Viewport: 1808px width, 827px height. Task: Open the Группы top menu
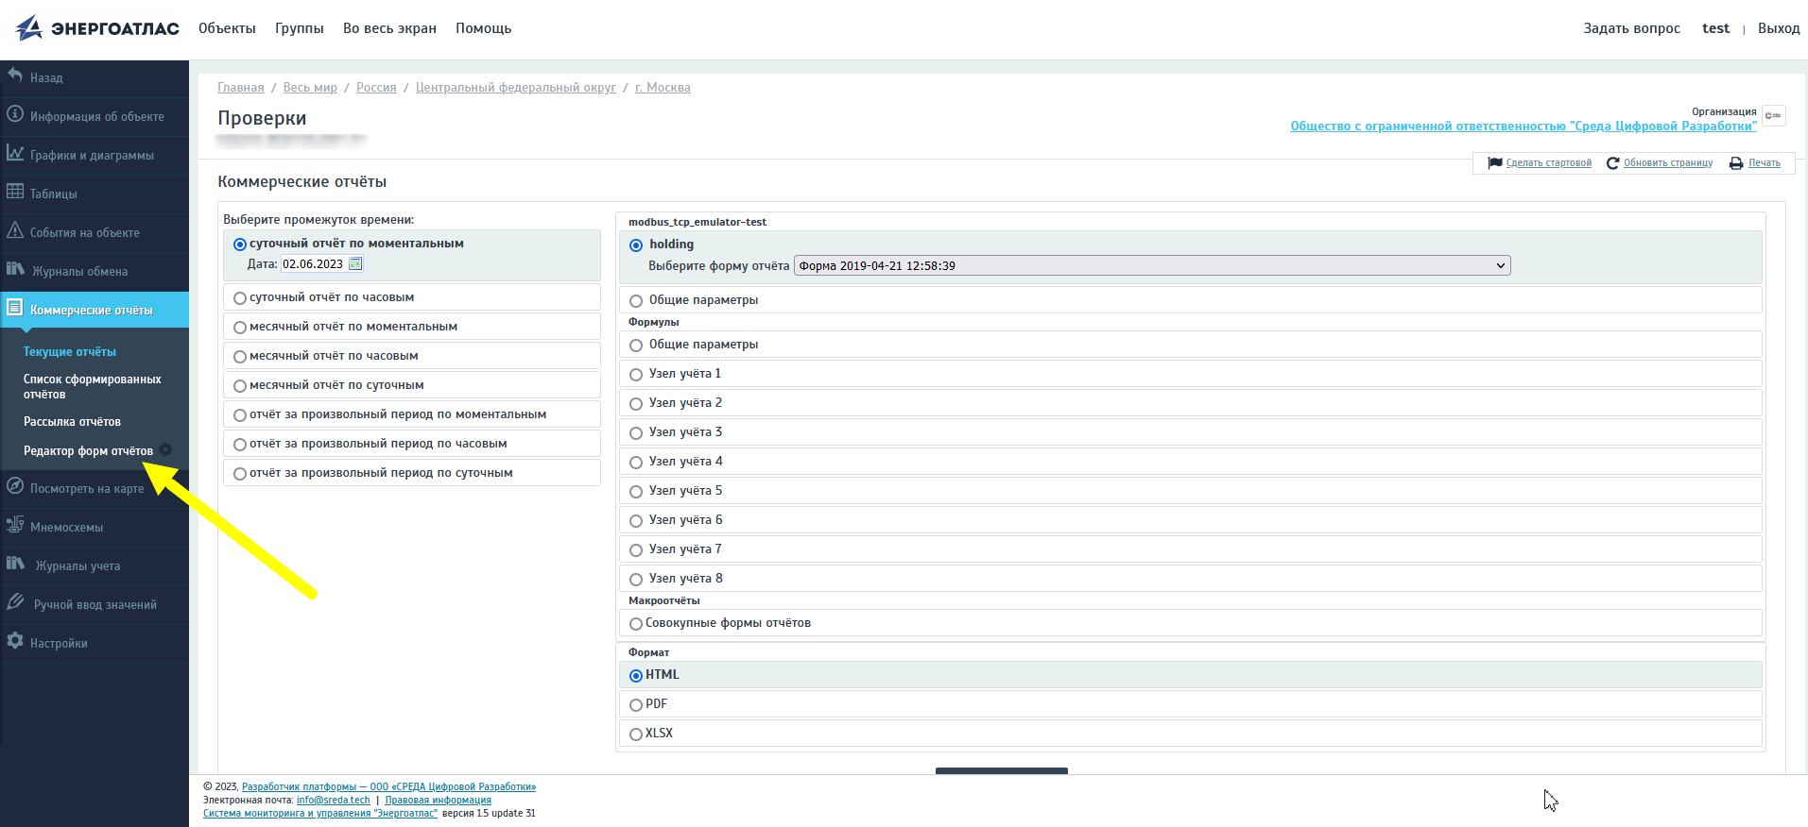click(299, 28)
